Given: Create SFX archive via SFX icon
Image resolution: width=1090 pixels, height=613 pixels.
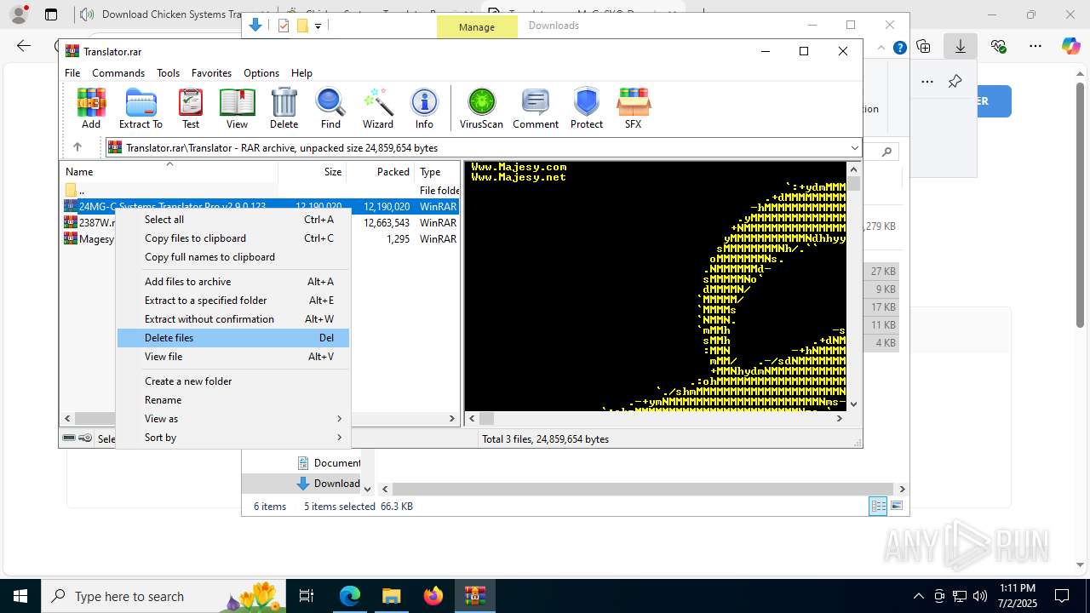Looking at the screenshot, I should [x=633, y=108].
